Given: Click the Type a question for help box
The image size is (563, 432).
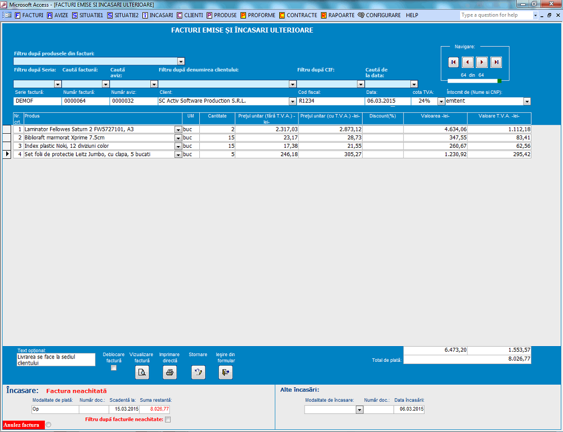Looking at the screenshot, I should [x=497, y=15].
